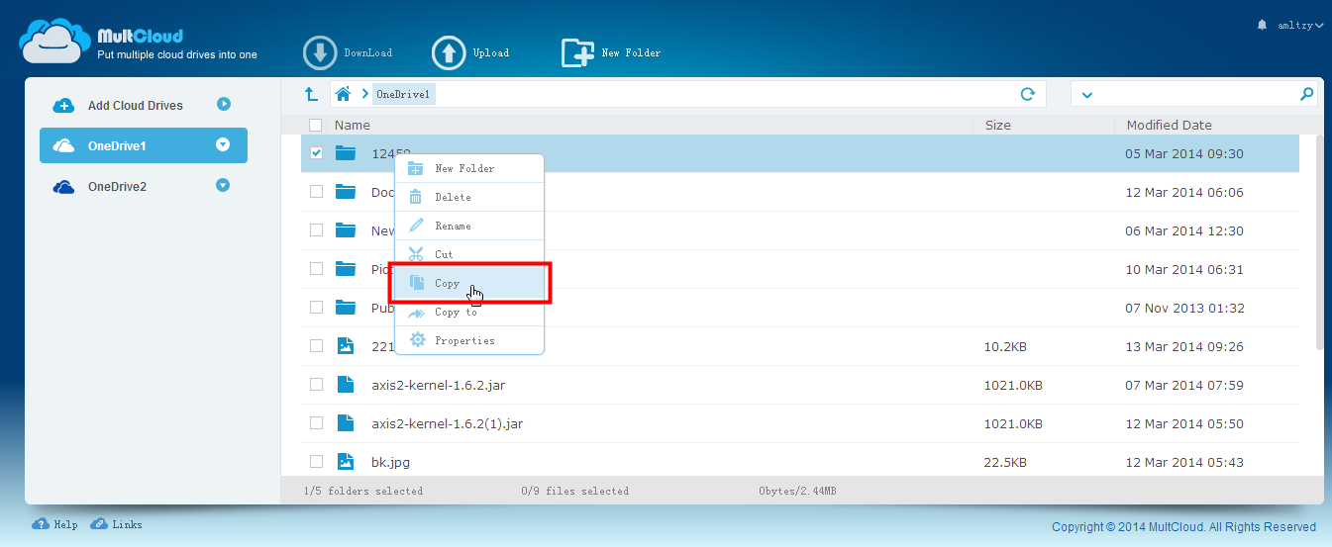Viewport: 1332px width, 547px height.
Task: Click the Help icon in footer
Action: point(41,524)
